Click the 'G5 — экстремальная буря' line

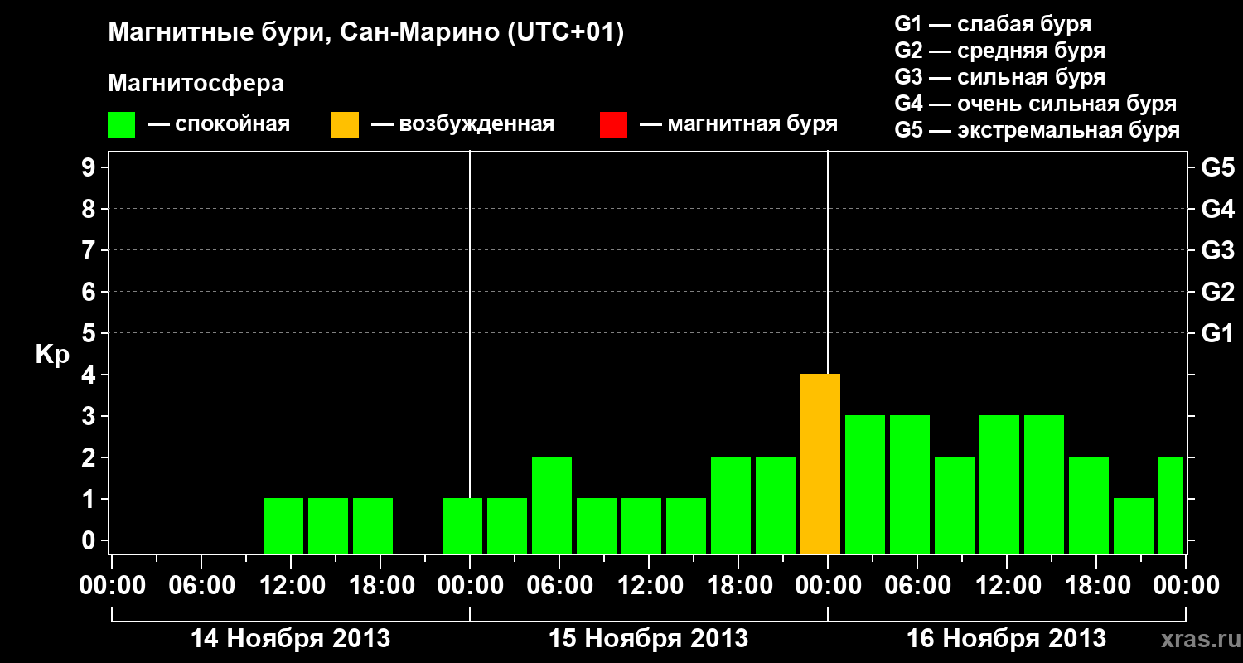click(x=1037, y=130)
